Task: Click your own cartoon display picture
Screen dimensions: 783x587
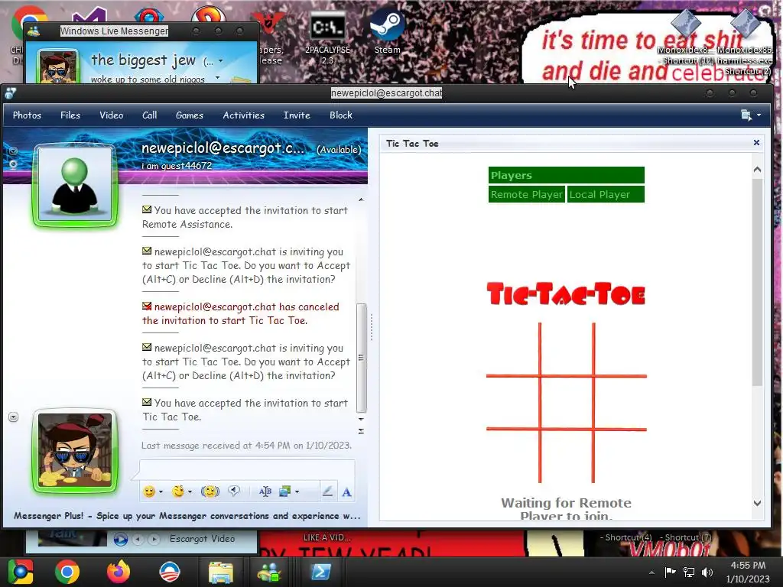Action: tap(75, 450)
